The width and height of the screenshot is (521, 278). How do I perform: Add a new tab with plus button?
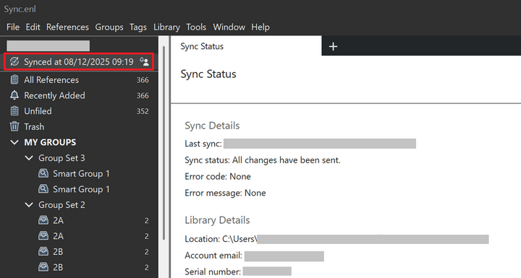tap(333, 46)
